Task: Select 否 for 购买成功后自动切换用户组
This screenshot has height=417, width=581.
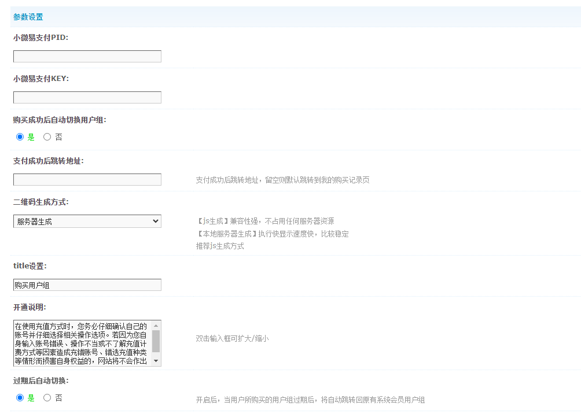Action: point(47,137)
